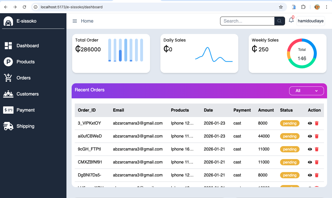Viewport: 332px width, 198px height.
Task: Delete order CMXZBfNf91 with trash icon
Action: click(317, 162)
